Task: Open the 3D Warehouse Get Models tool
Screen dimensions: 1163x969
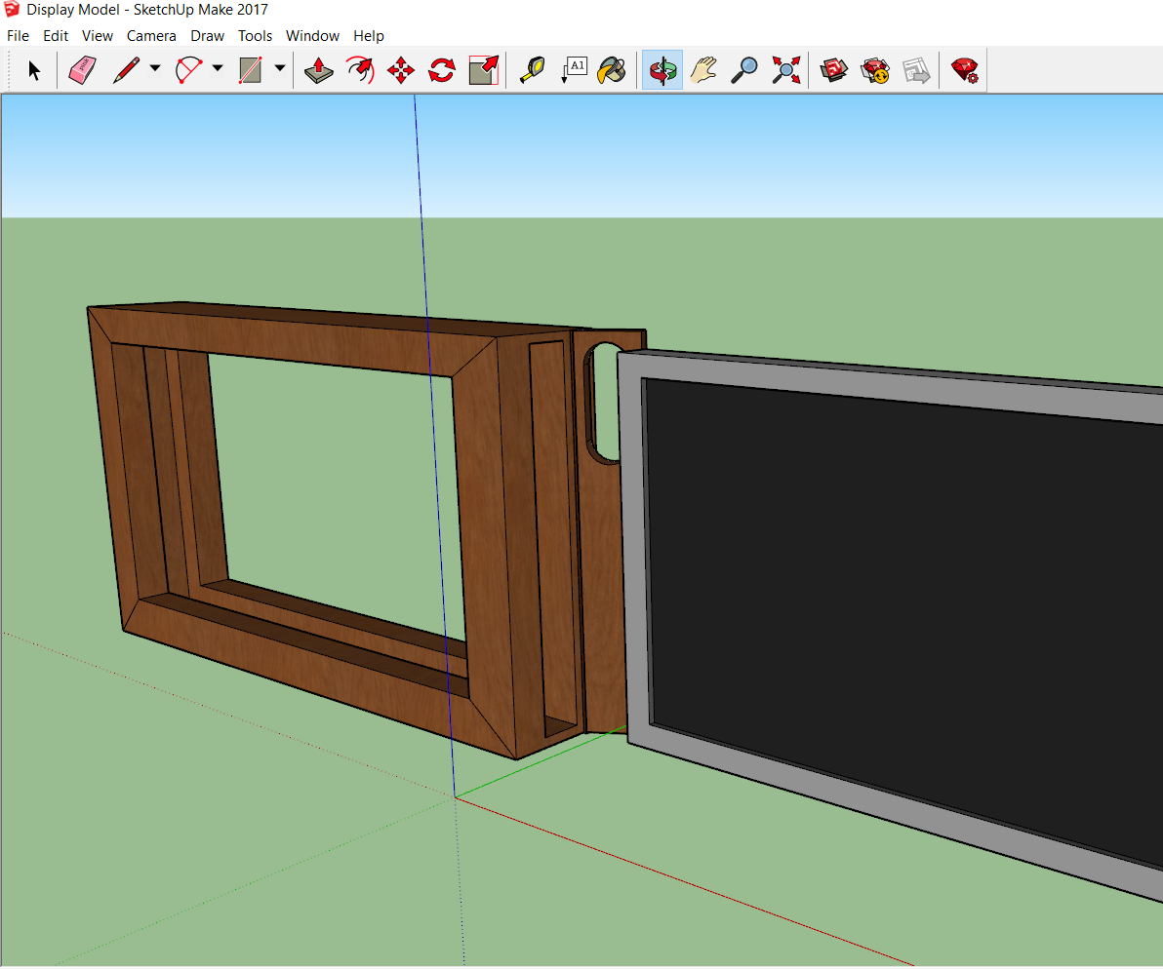Action: pyautogui.click(x=833, y=69)
